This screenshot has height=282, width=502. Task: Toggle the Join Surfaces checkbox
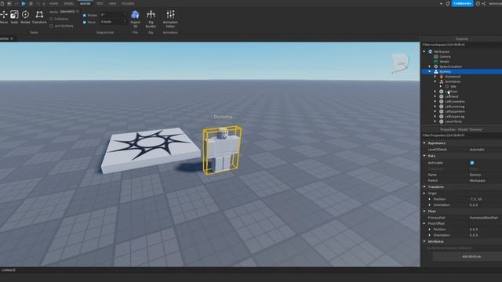pos(51,26)
